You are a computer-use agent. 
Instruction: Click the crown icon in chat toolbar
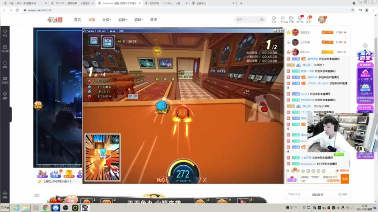click(x=303, y=171)
